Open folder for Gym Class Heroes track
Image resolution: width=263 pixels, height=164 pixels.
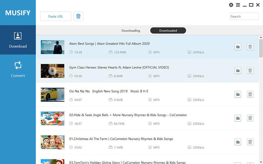238,71
